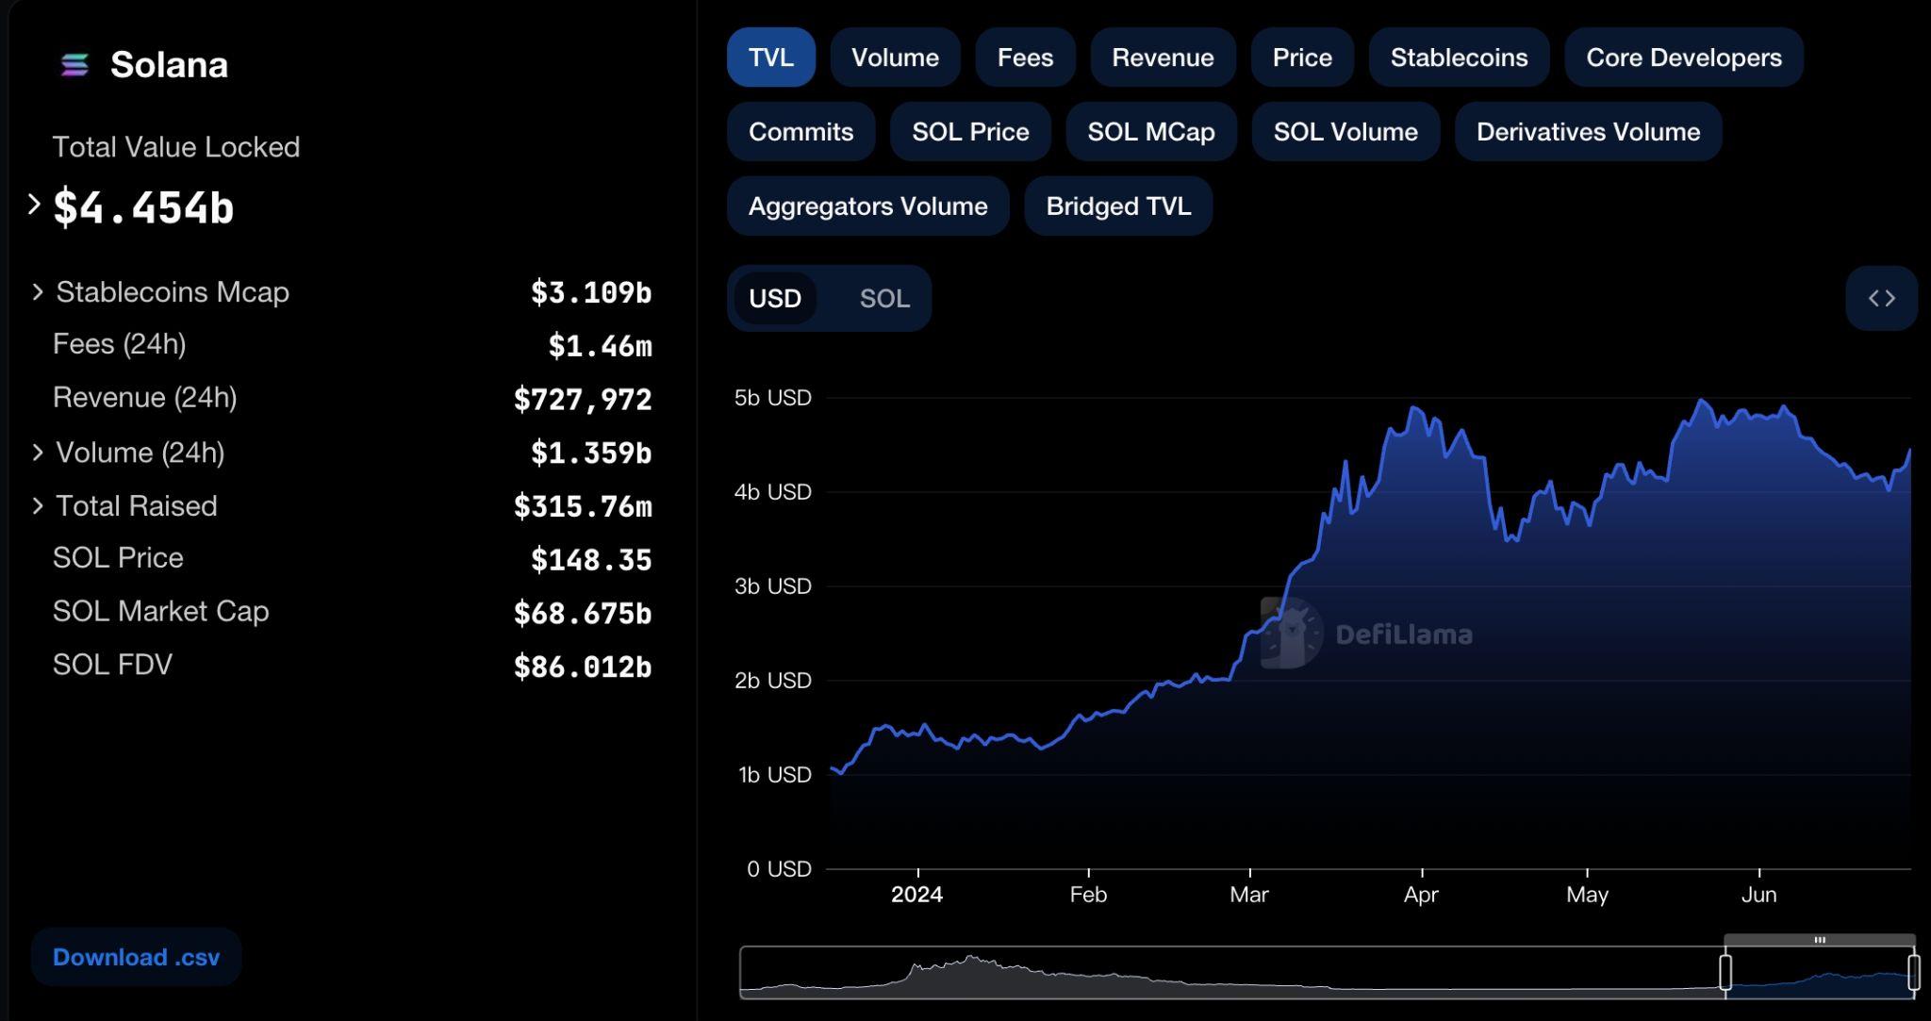The width and height of the screenshot is (1931, 1021).
Task: Click the $4.454b TVL value
Action: point(143,207)
